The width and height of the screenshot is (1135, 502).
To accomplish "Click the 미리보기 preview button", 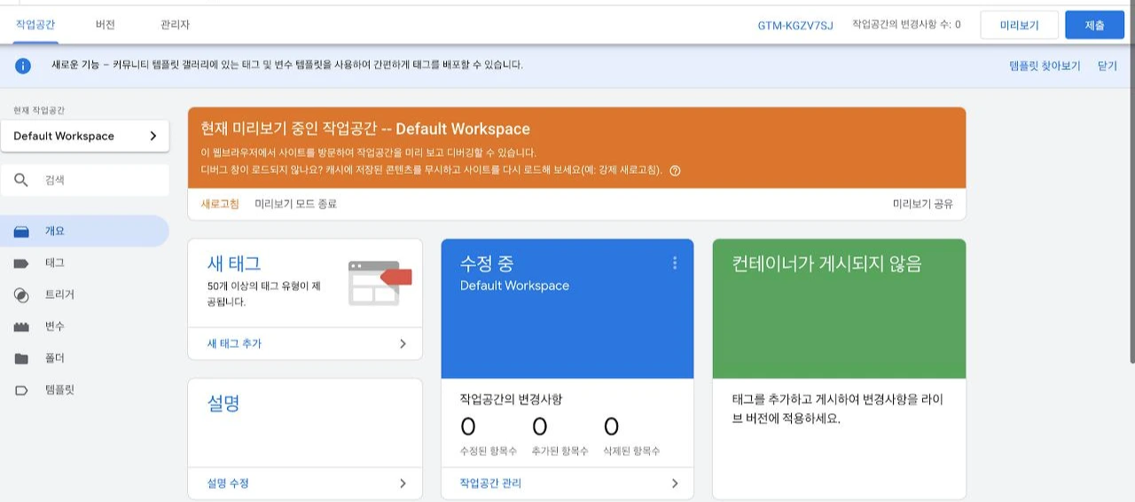I will pyautogui.click(x=1019, y=25).
